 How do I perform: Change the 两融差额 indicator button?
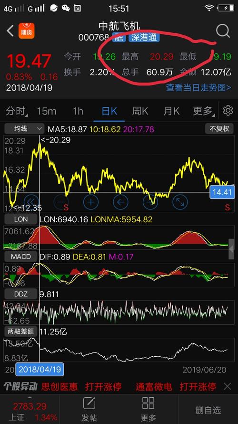pos(21,331)
